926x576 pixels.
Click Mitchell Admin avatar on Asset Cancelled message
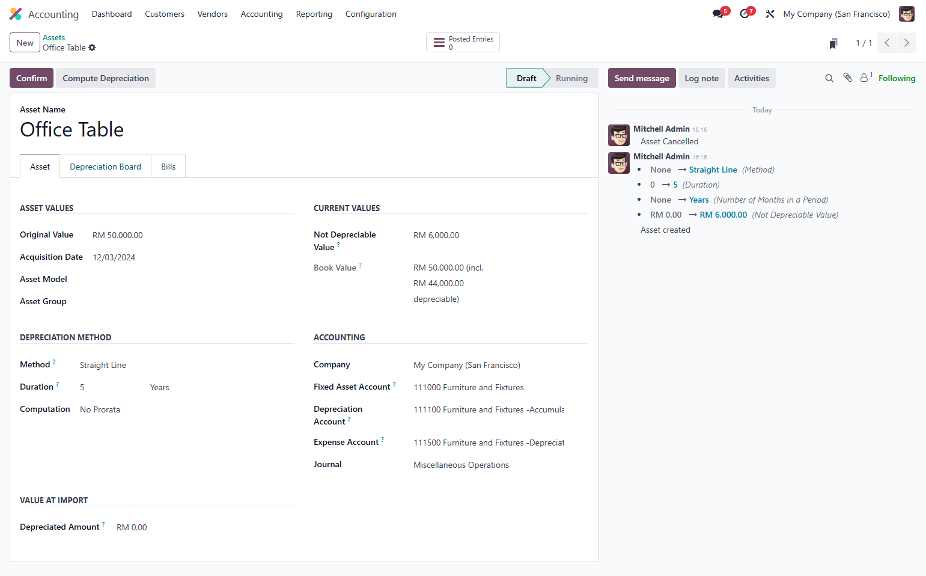[619, 135]
